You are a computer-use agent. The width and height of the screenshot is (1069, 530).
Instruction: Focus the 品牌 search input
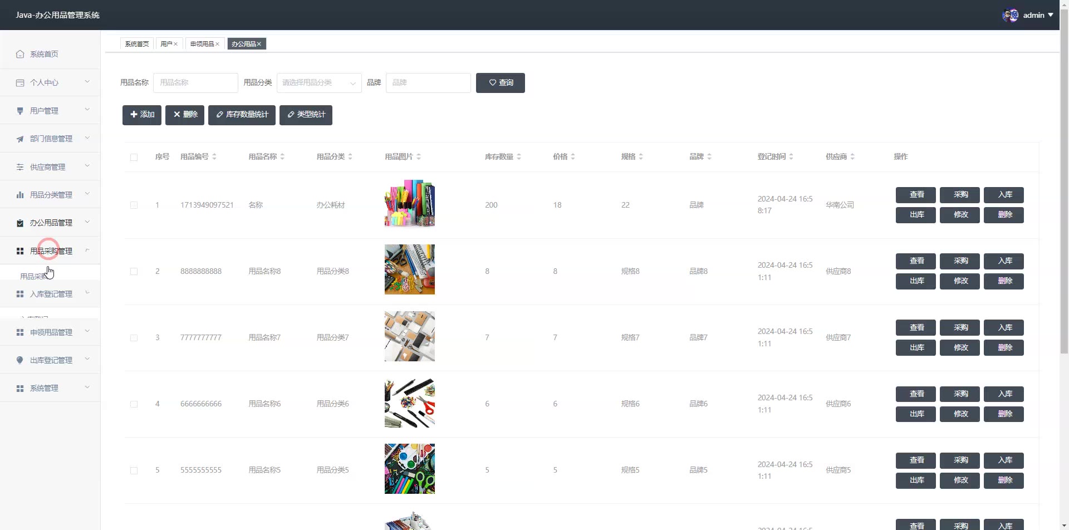point(428,83)
